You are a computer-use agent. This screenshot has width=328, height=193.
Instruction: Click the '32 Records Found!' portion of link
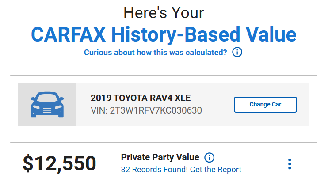tap(154, 169)
